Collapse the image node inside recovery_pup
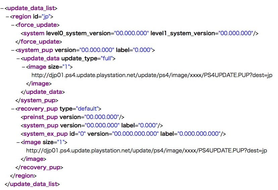This screenshot has height=190, width=278. 18,142
